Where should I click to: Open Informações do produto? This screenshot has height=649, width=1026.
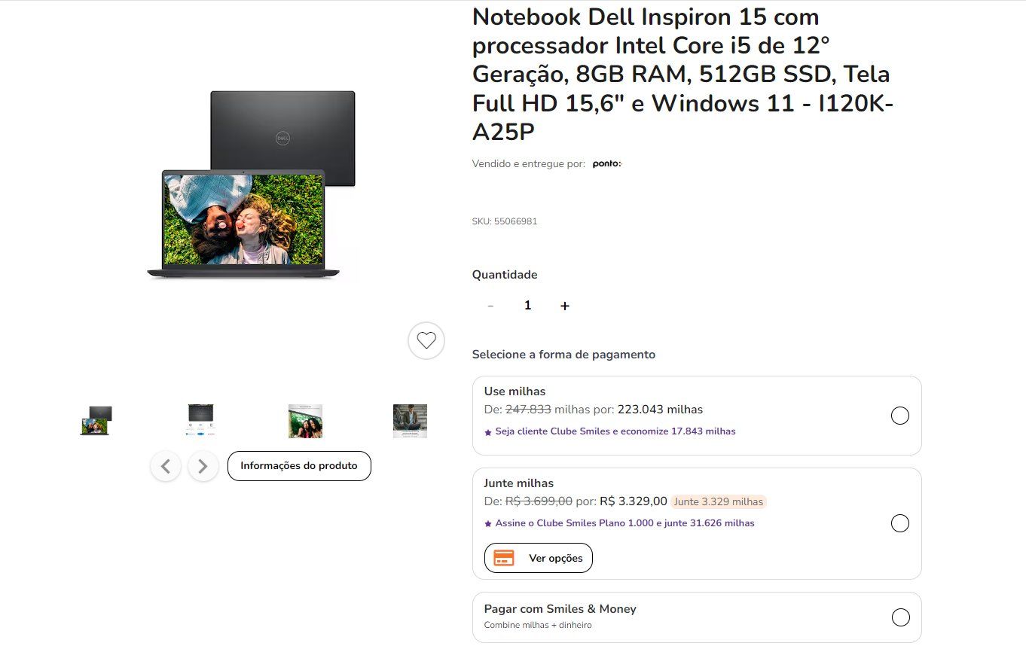tap(299, 466)
